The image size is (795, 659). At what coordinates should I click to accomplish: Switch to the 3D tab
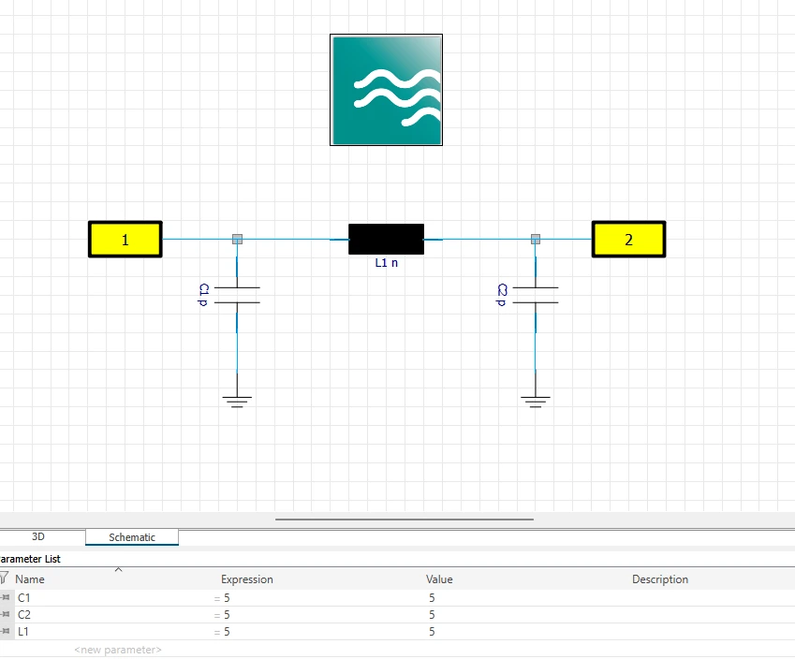(38, 536)
